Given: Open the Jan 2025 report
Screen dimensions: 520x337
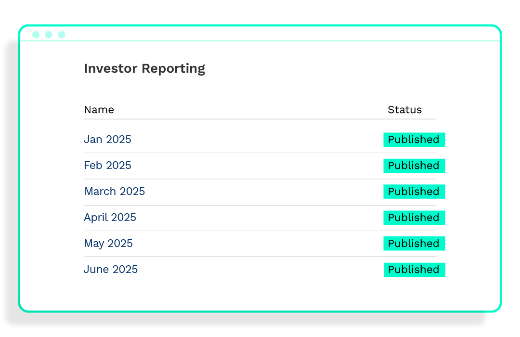Looking at the screenshot, I should coord(107,139).
